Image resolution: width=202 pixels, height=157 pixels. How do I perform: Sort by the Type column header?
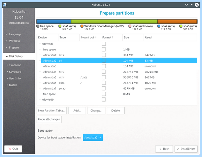pos(69,37)
